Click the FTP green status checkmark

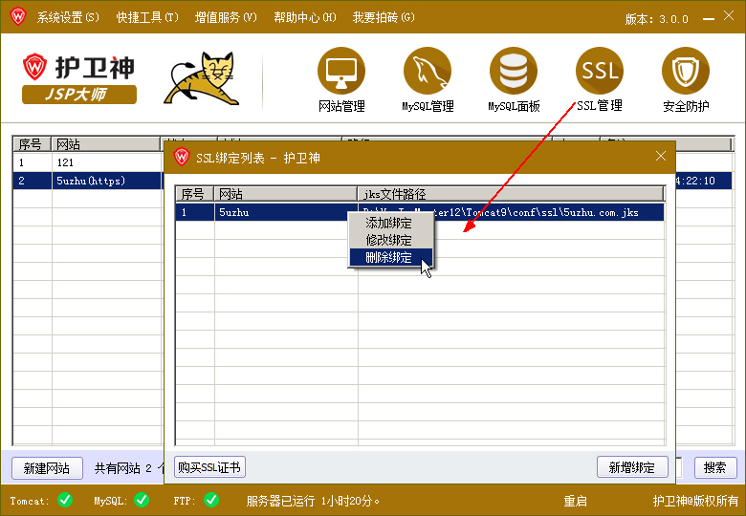pos(211,500)
